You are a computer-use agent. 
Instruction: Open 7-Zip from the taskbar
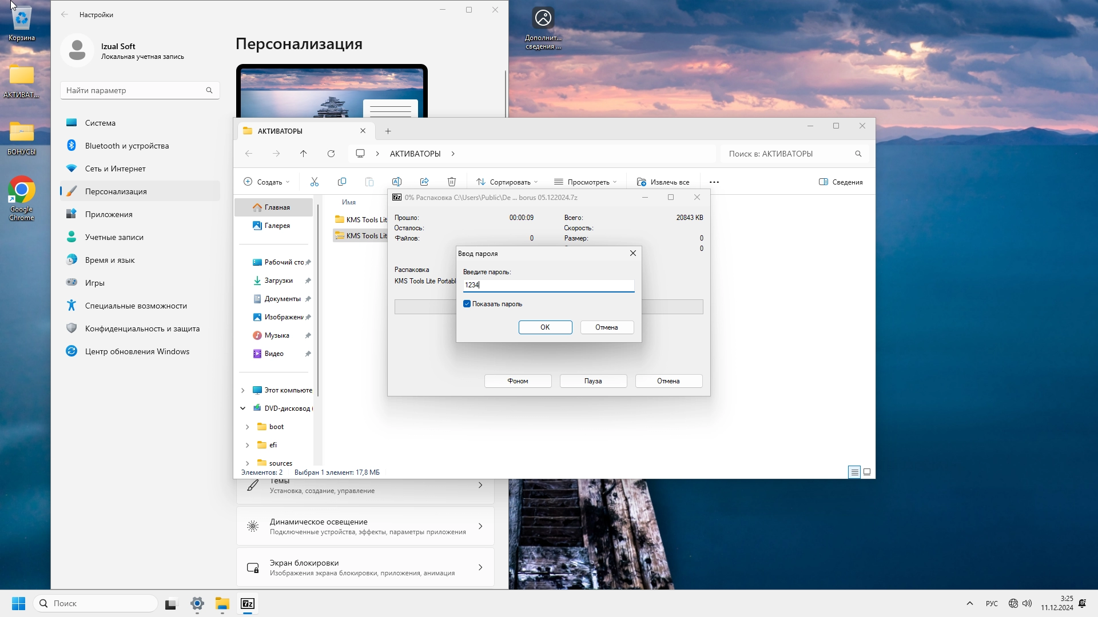pyautogui.click(x=248, y=604)
